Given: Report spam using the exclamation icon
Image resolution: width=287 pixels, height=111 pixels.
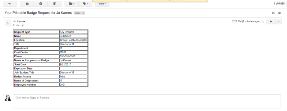Looking at the screenshot, I should click(x=41, y=4).
